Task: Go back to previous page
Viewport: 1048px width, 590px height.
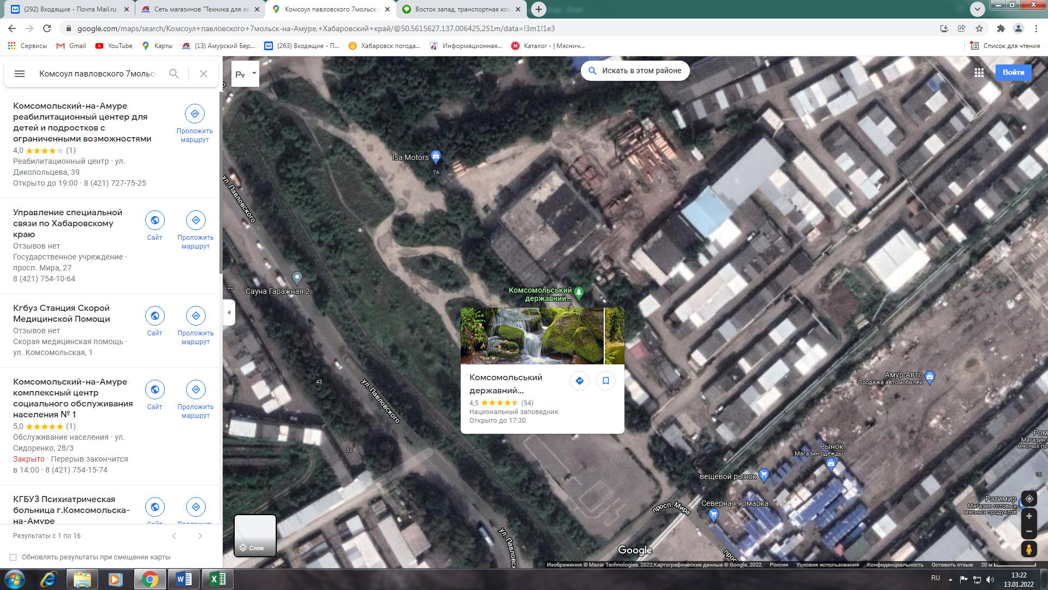Action: click(12, 28)
